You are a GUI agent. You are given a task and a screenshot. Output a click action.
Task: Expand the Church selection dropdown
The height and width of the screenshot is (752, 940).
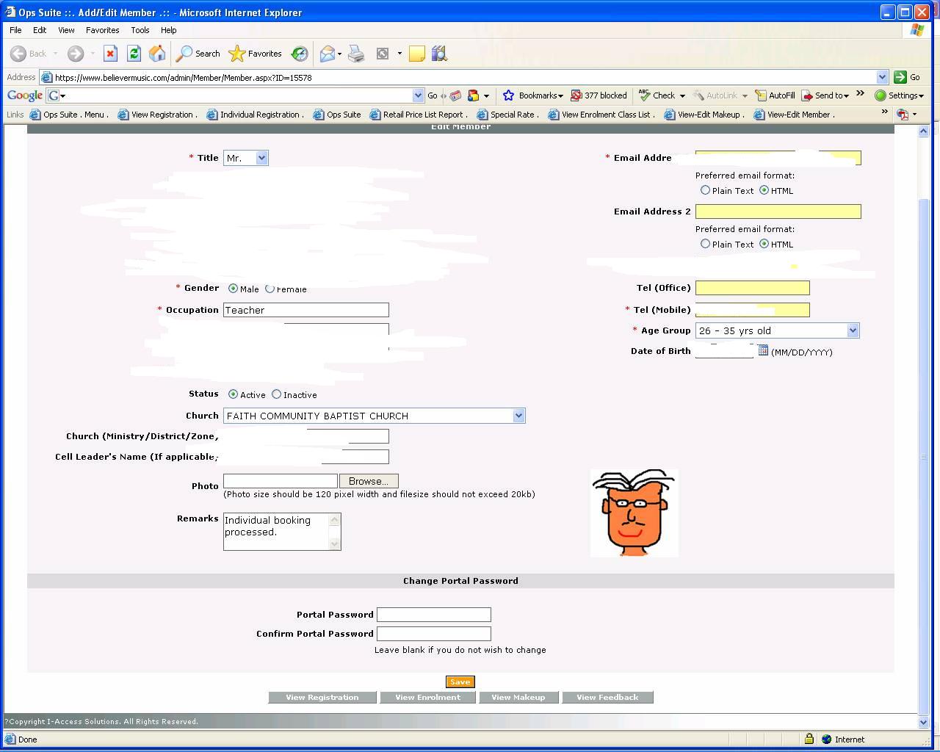(518, 416)
